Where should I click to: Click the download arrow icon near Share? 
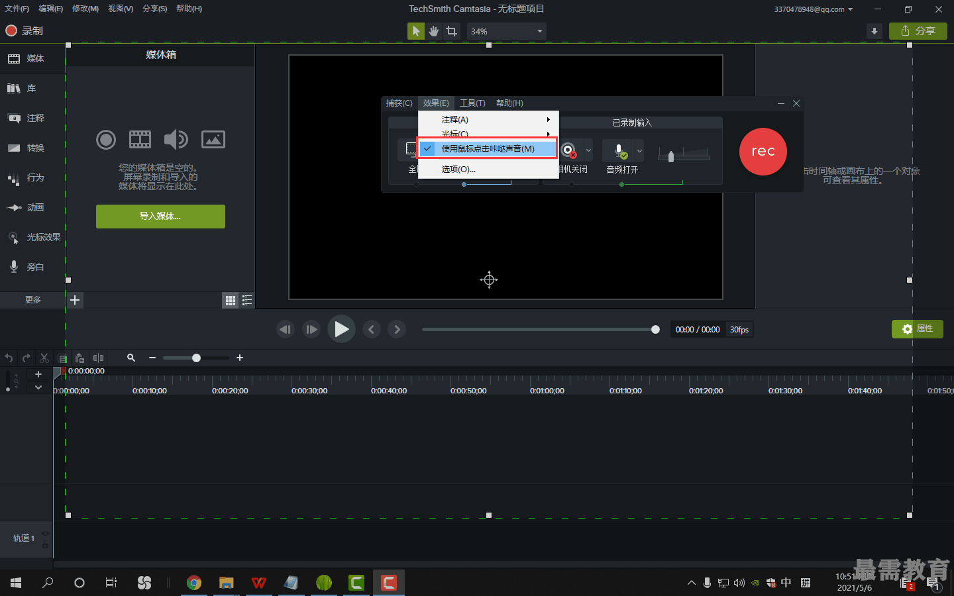874,31
